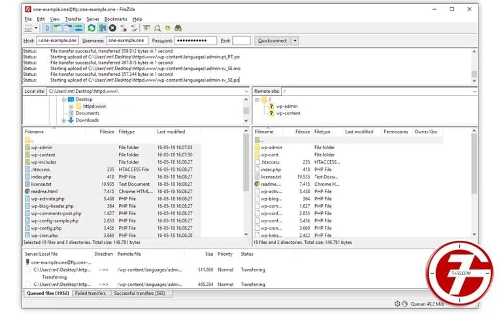Click the Password input field
The width and height of the screenshot is (502, 314).
pyautogui.click(x=195, y=41)
